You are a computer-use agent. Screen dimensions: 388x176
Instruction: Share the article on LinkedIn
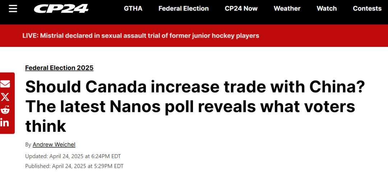pos(5,122)
